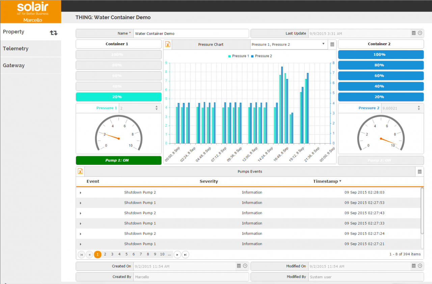Open the Gateway section

(x=30, y=66)
